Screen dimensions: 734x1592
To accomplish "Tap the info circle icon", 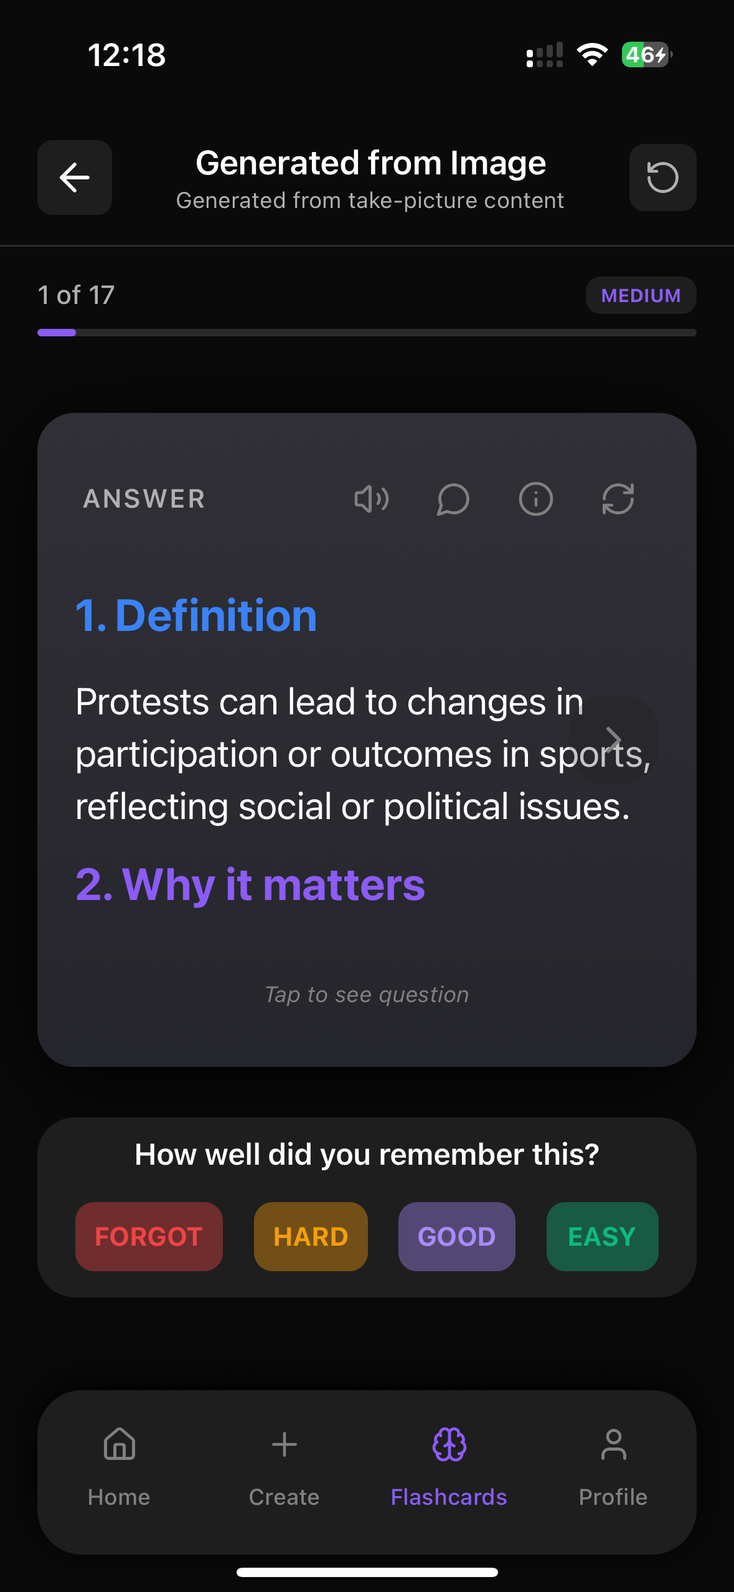I will (x=535, y=499).
